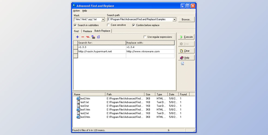This screenshot has width=268, height=135.
Task: Click the Help button with book icon
Action: coord(186,58)
